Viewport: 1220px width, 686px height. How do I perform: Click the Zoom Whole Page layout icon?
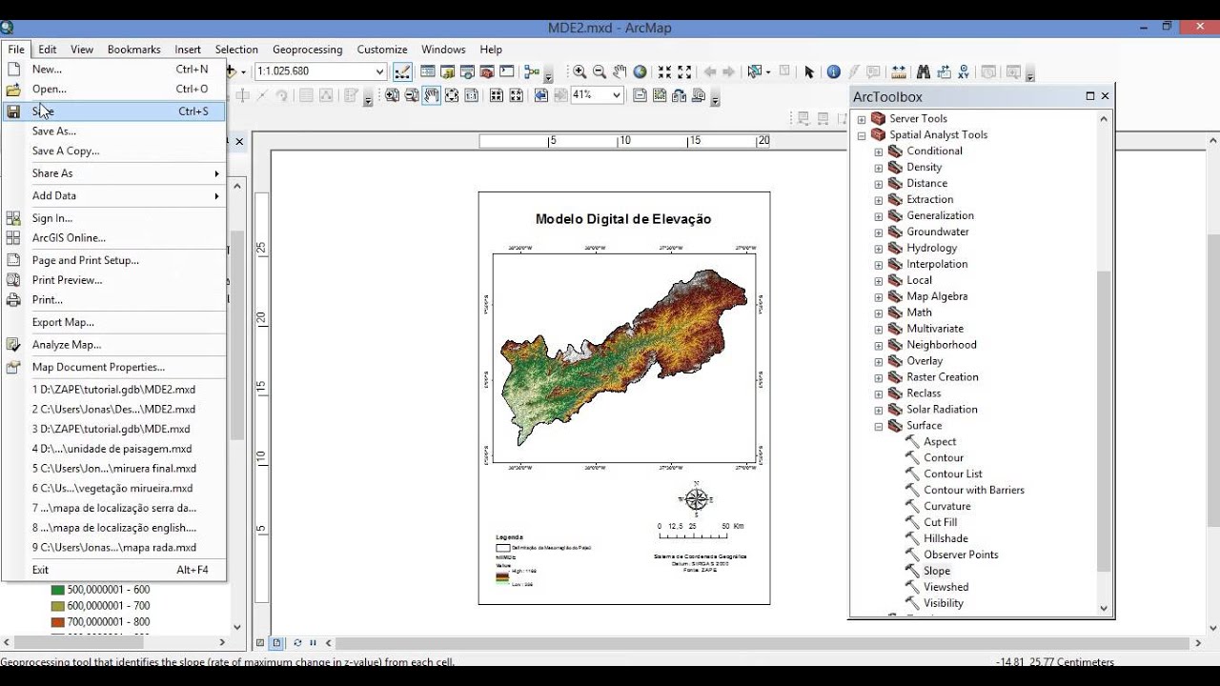pos(452,95)
